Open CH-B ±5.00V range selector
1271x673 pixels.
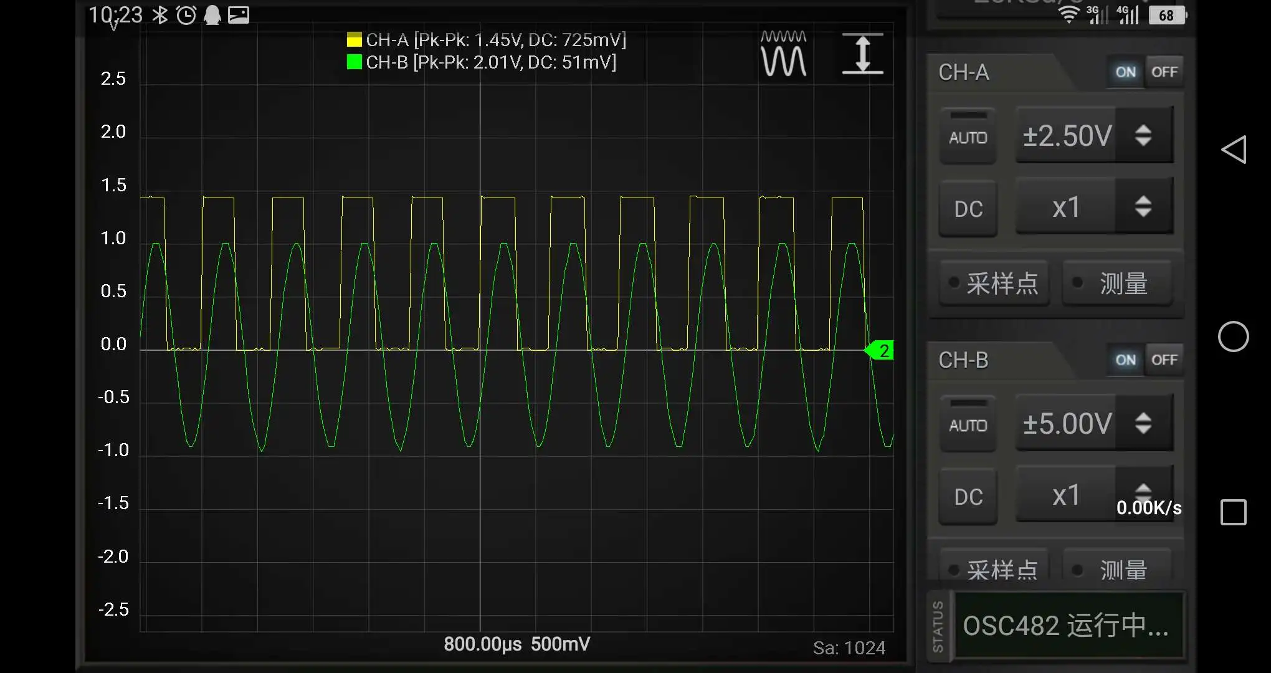(x=1095, y=423)
